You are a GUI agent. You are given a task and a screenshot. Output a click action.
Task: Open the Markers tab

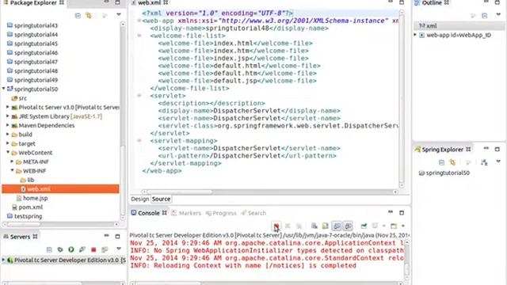click(x=186, y=213)
